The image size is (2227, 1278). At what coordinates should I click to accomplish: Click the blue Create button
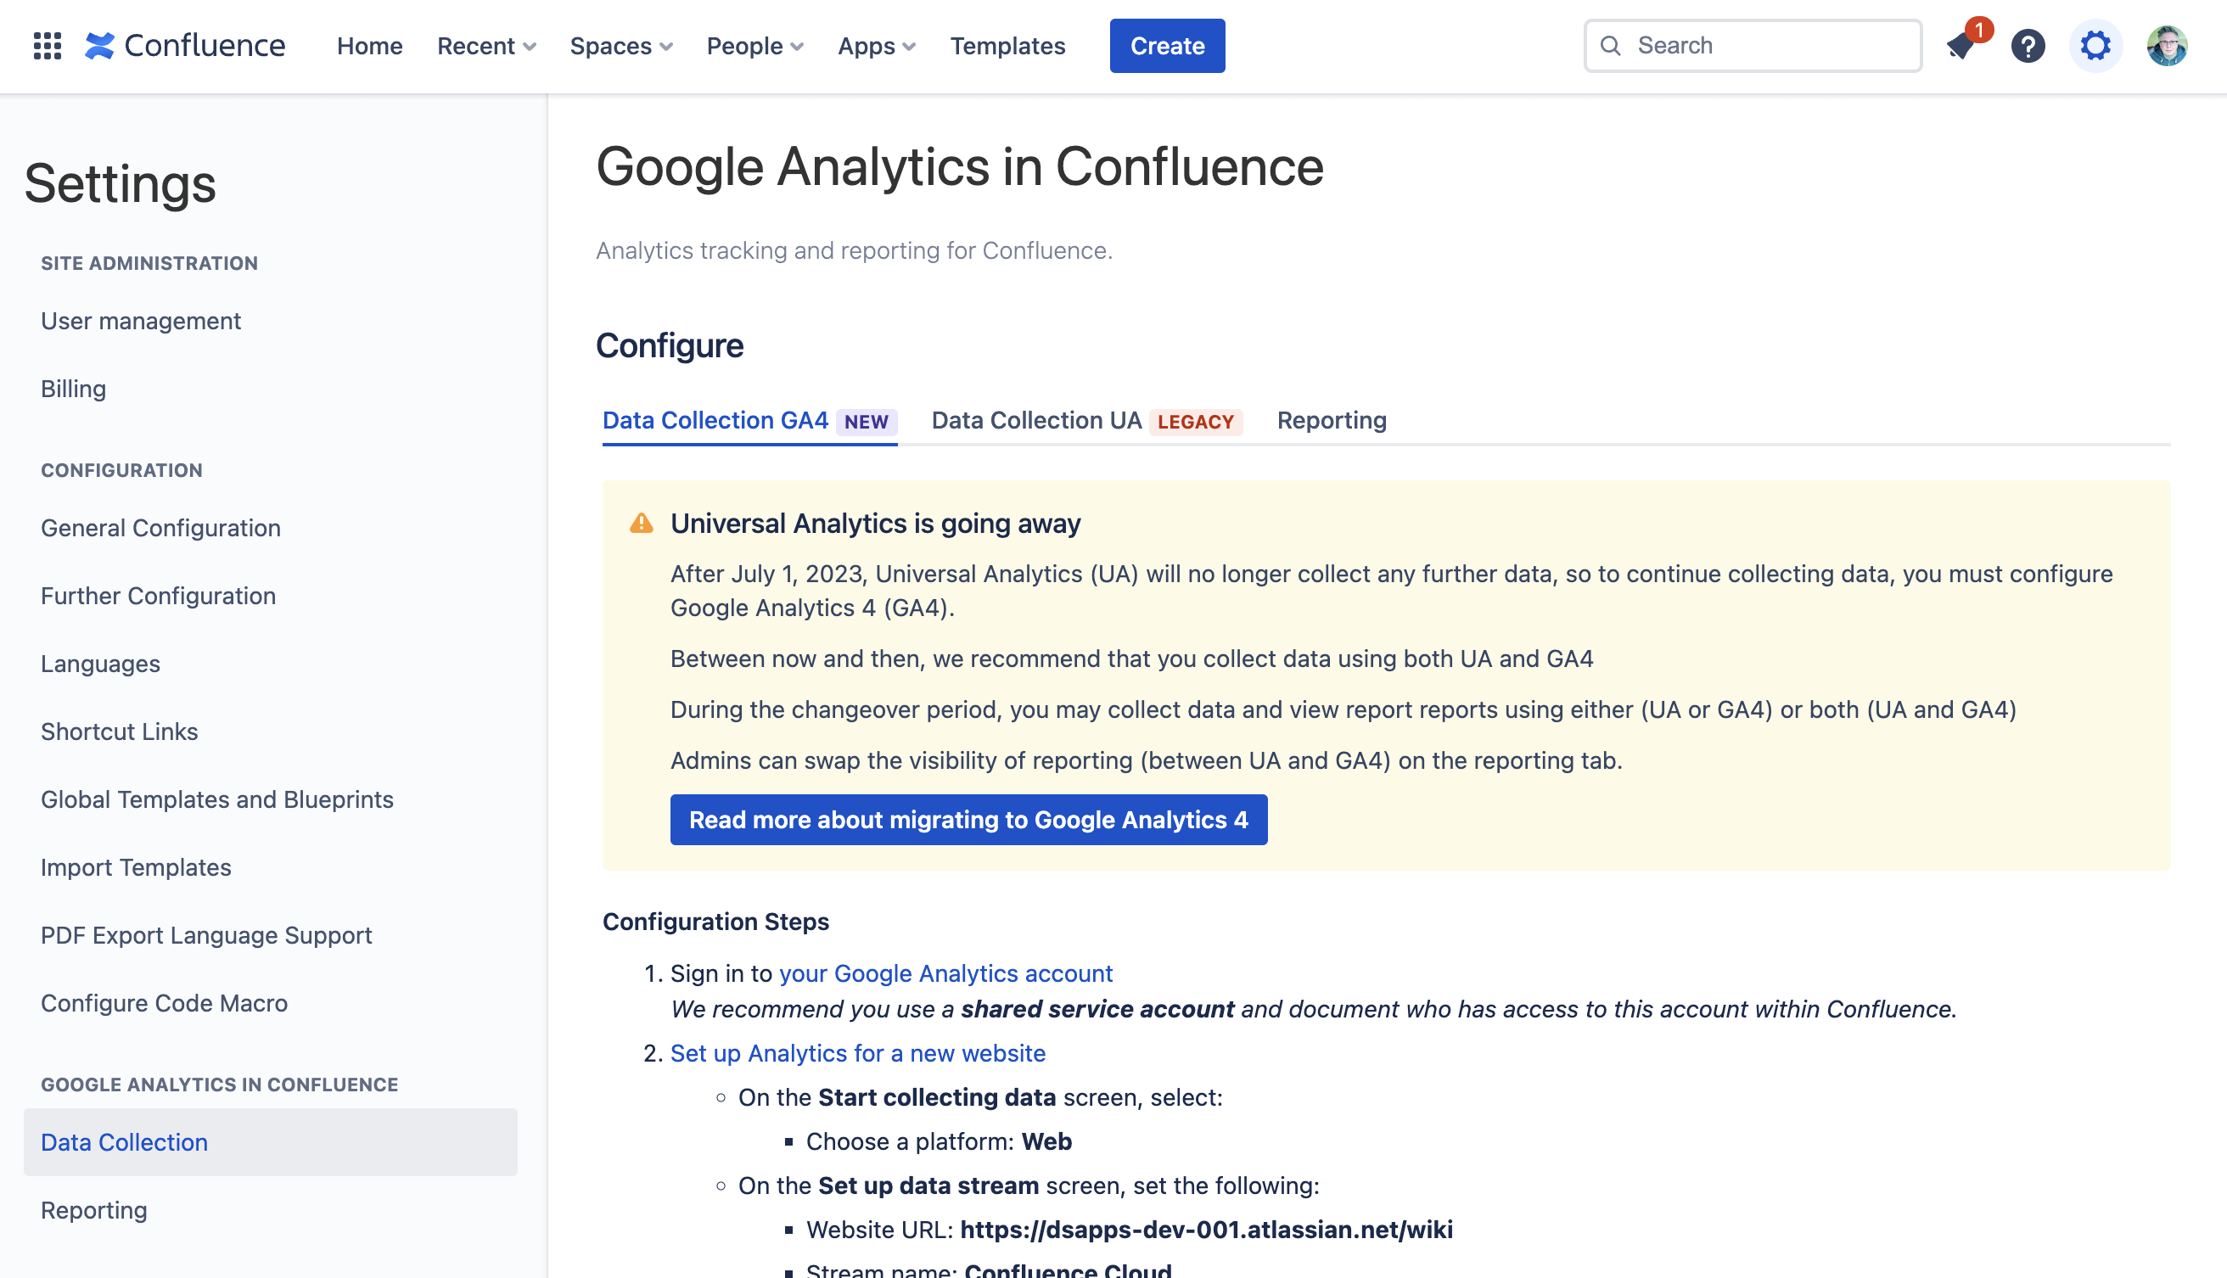tap(1167, 46)
